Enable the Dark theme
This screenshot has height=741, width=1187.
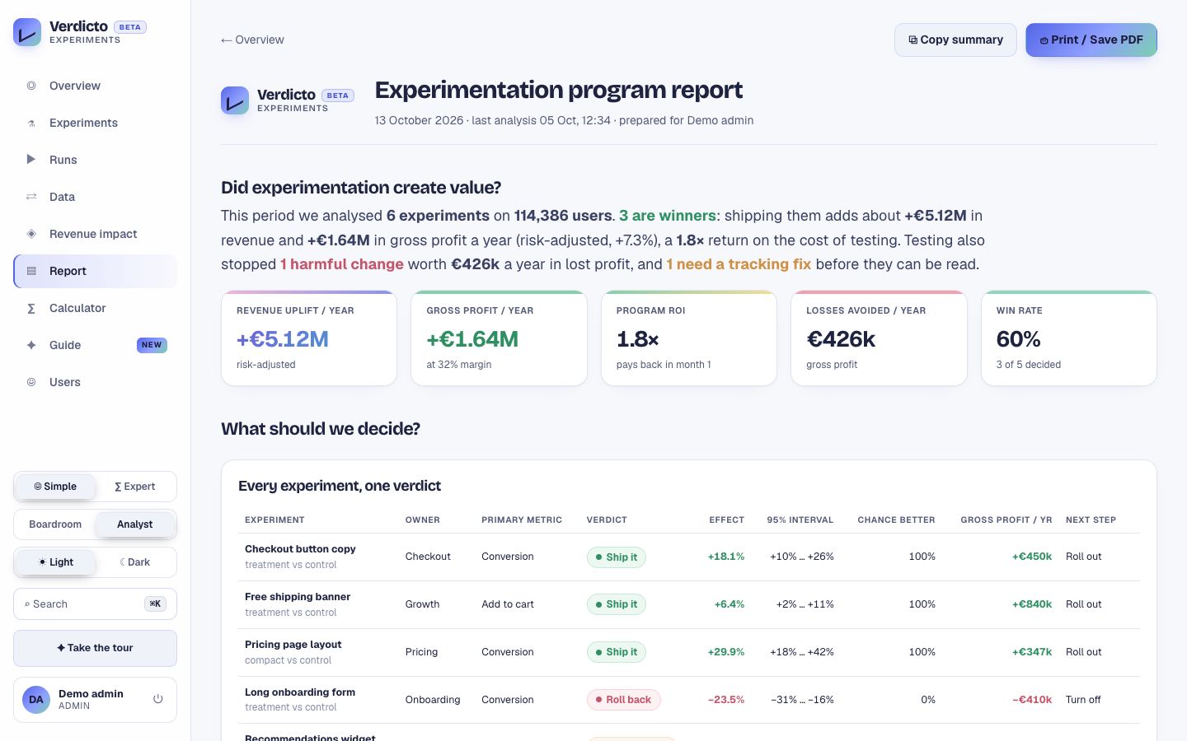point(135,562)
